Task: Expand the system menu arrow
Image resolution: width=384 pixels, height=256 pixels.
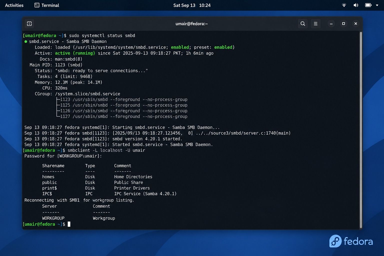Action: 377,5
